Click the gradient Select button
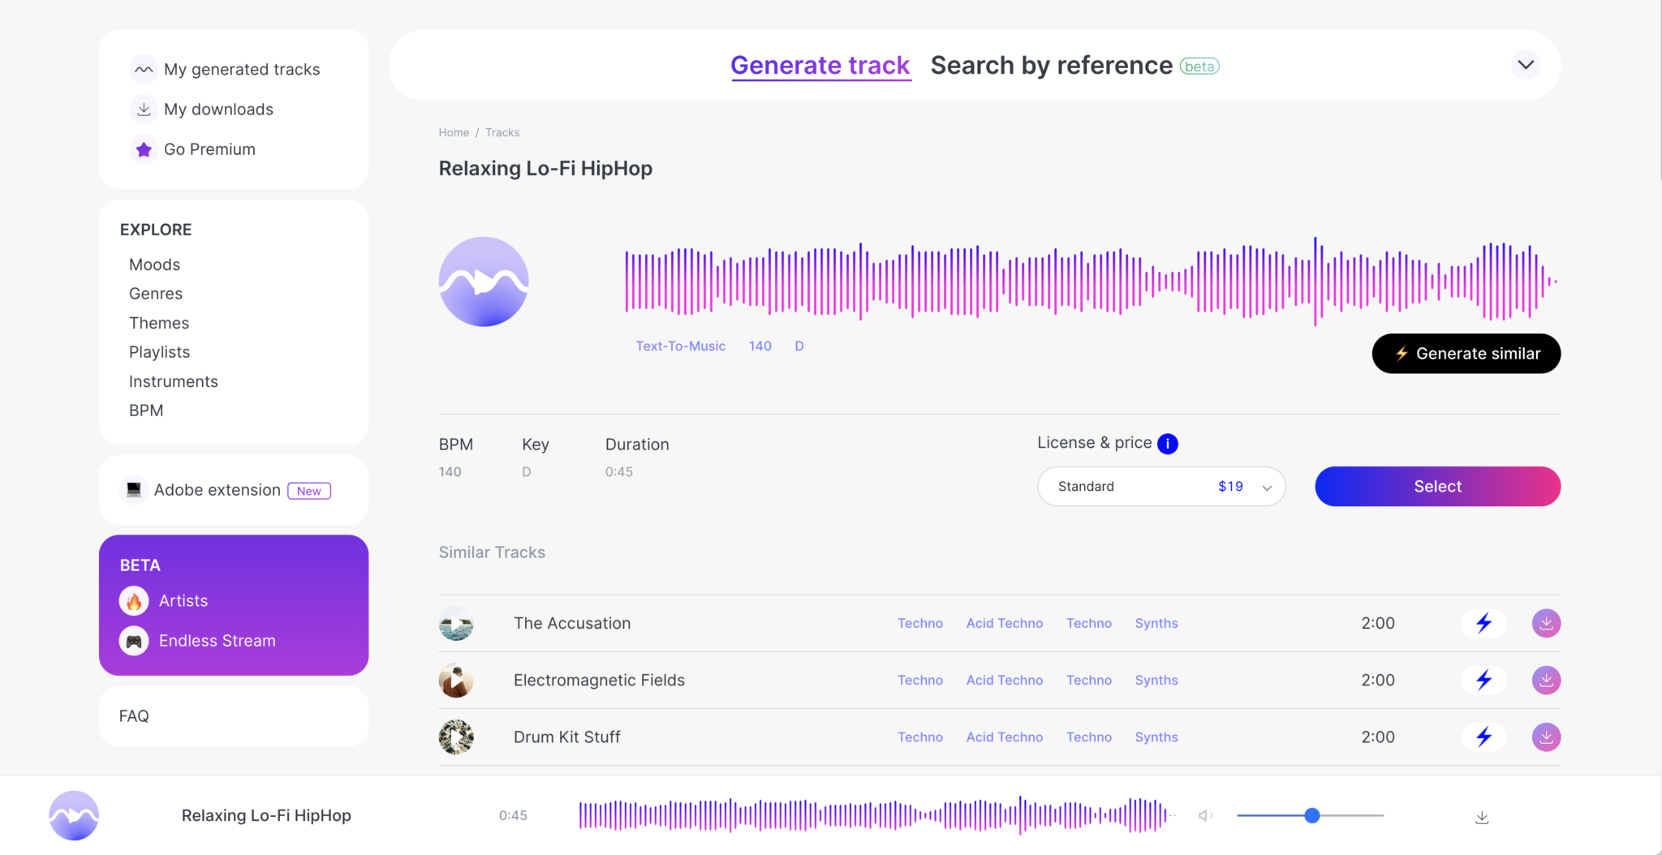 click(x=1436, y=487)
